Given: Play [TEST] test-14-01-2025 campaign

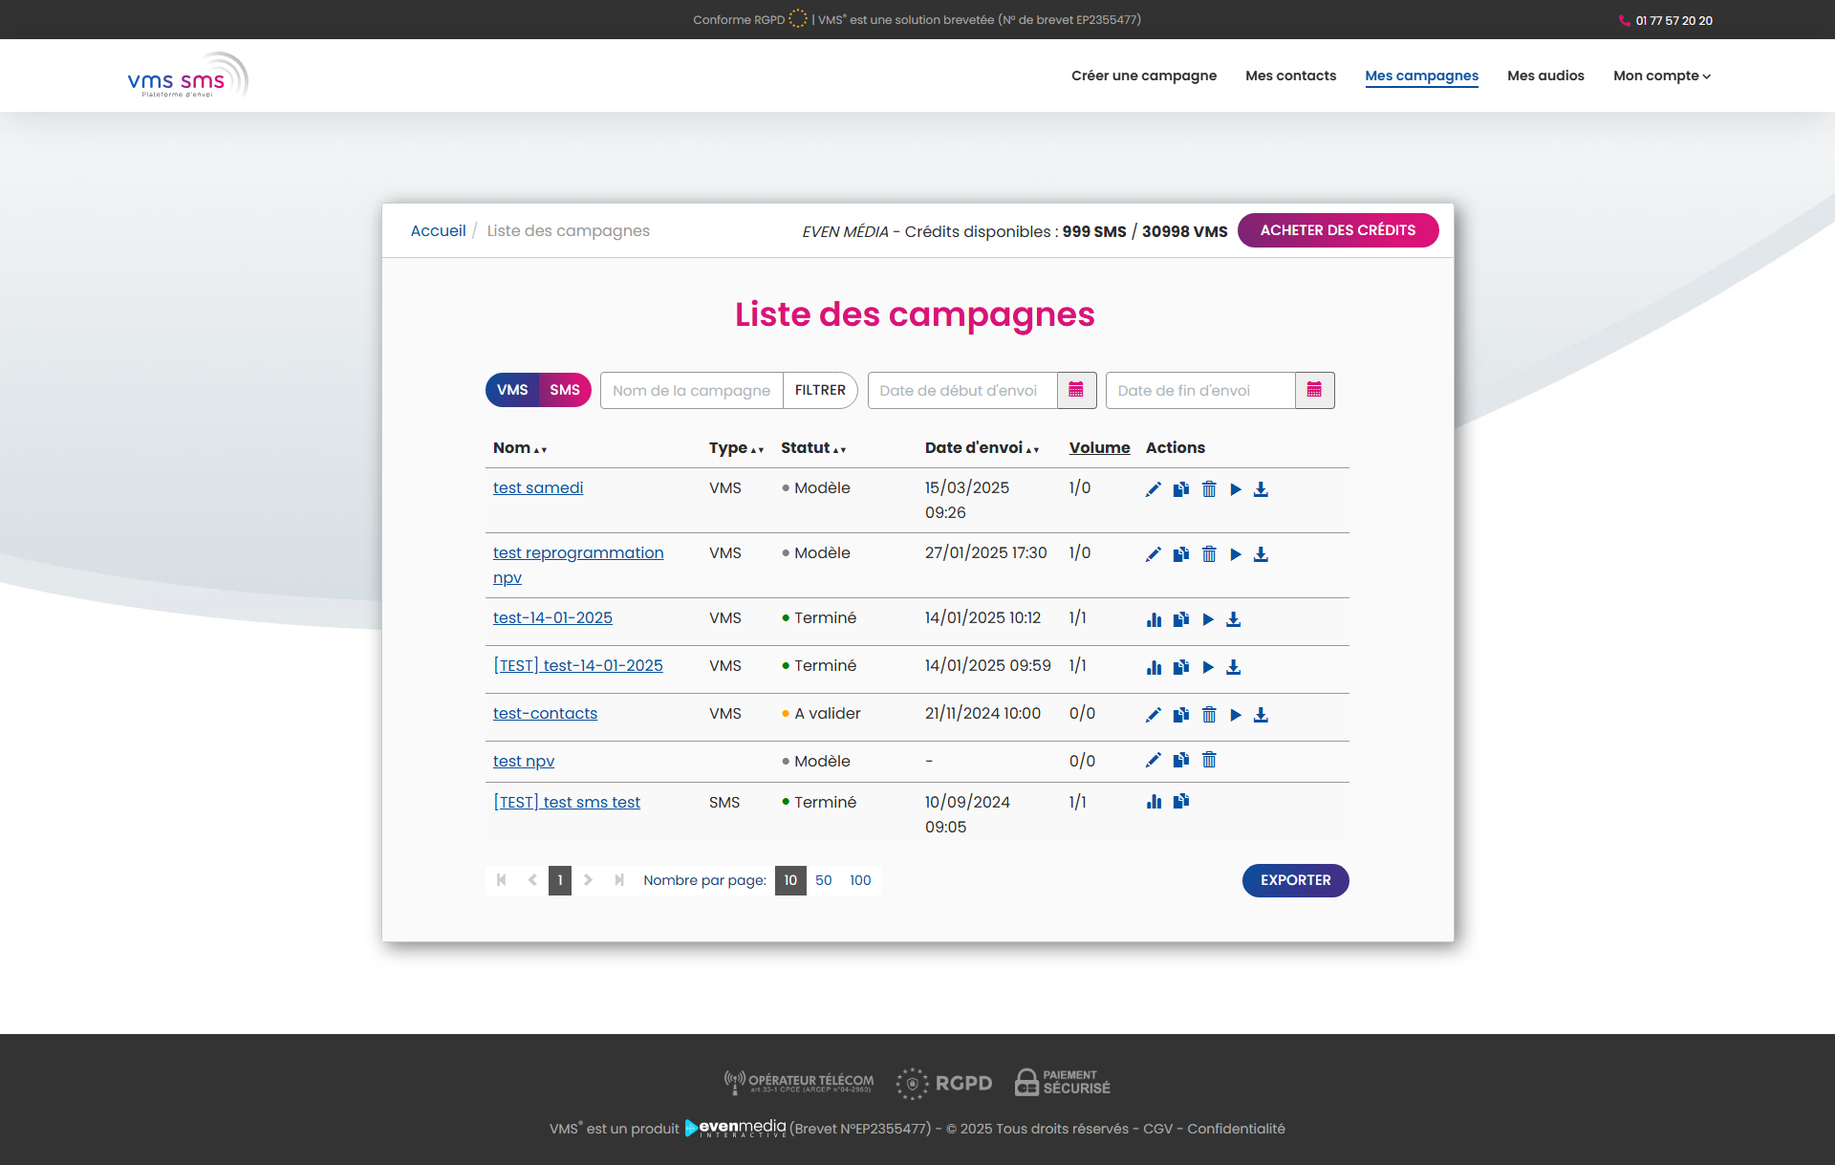Looking at the screenshot, I should click(x=1208, y=667).
